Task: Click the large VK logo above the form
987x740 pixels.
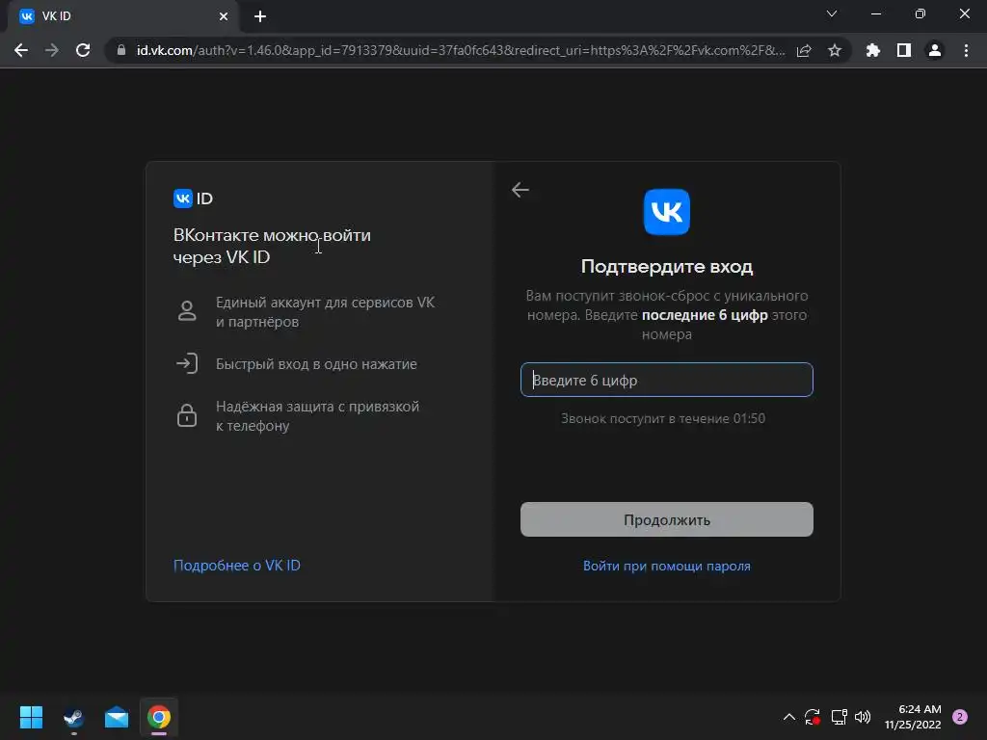Action: coord(667,212)
